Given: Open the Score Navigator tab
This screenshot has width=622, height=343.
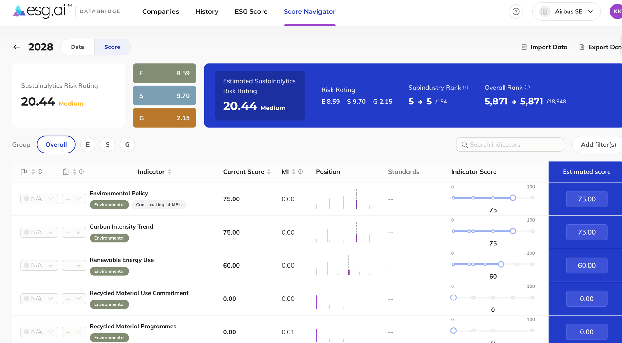Looking at the screenshot, I should click(x=309, y=11).
